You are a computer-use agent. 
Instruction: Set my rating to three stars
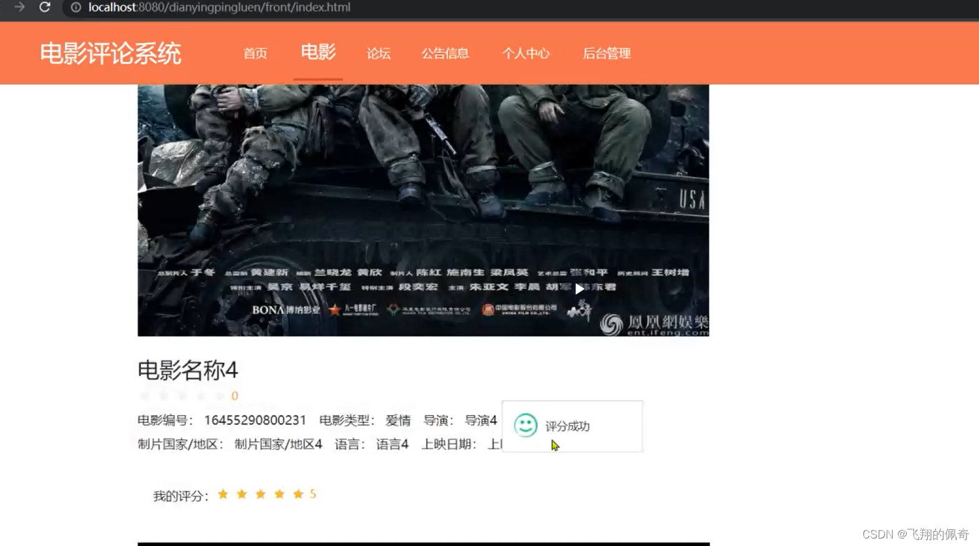coord(260,494)
